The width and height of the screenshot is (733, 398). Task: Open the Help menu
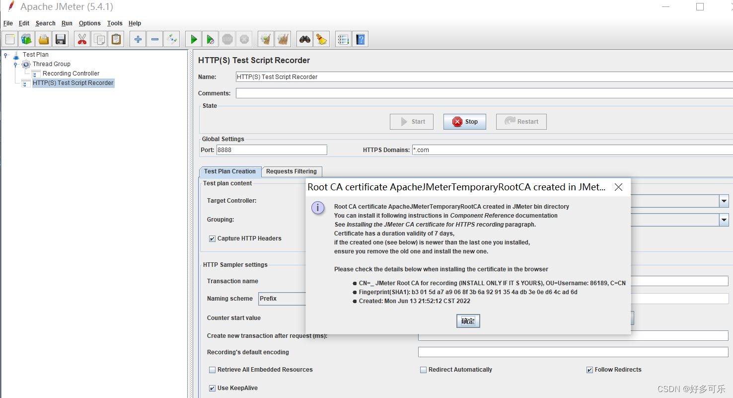click(135, 23)
